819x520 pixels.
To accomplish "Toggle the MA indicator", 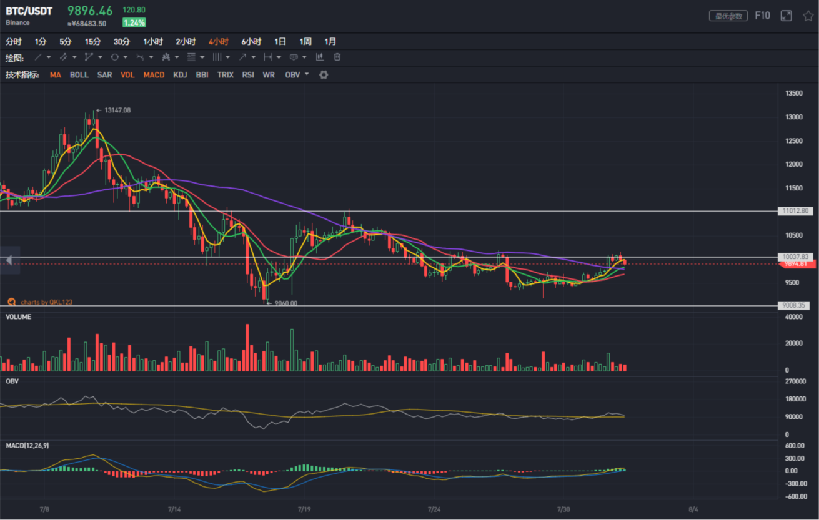I will (56, 75).
